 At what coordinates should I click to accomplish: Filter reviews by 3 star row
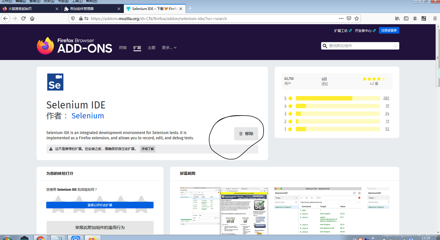pos(337,114)
